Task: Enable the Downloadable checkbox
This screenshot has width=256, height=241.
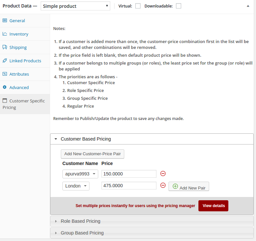Action: tap(179, 6)
